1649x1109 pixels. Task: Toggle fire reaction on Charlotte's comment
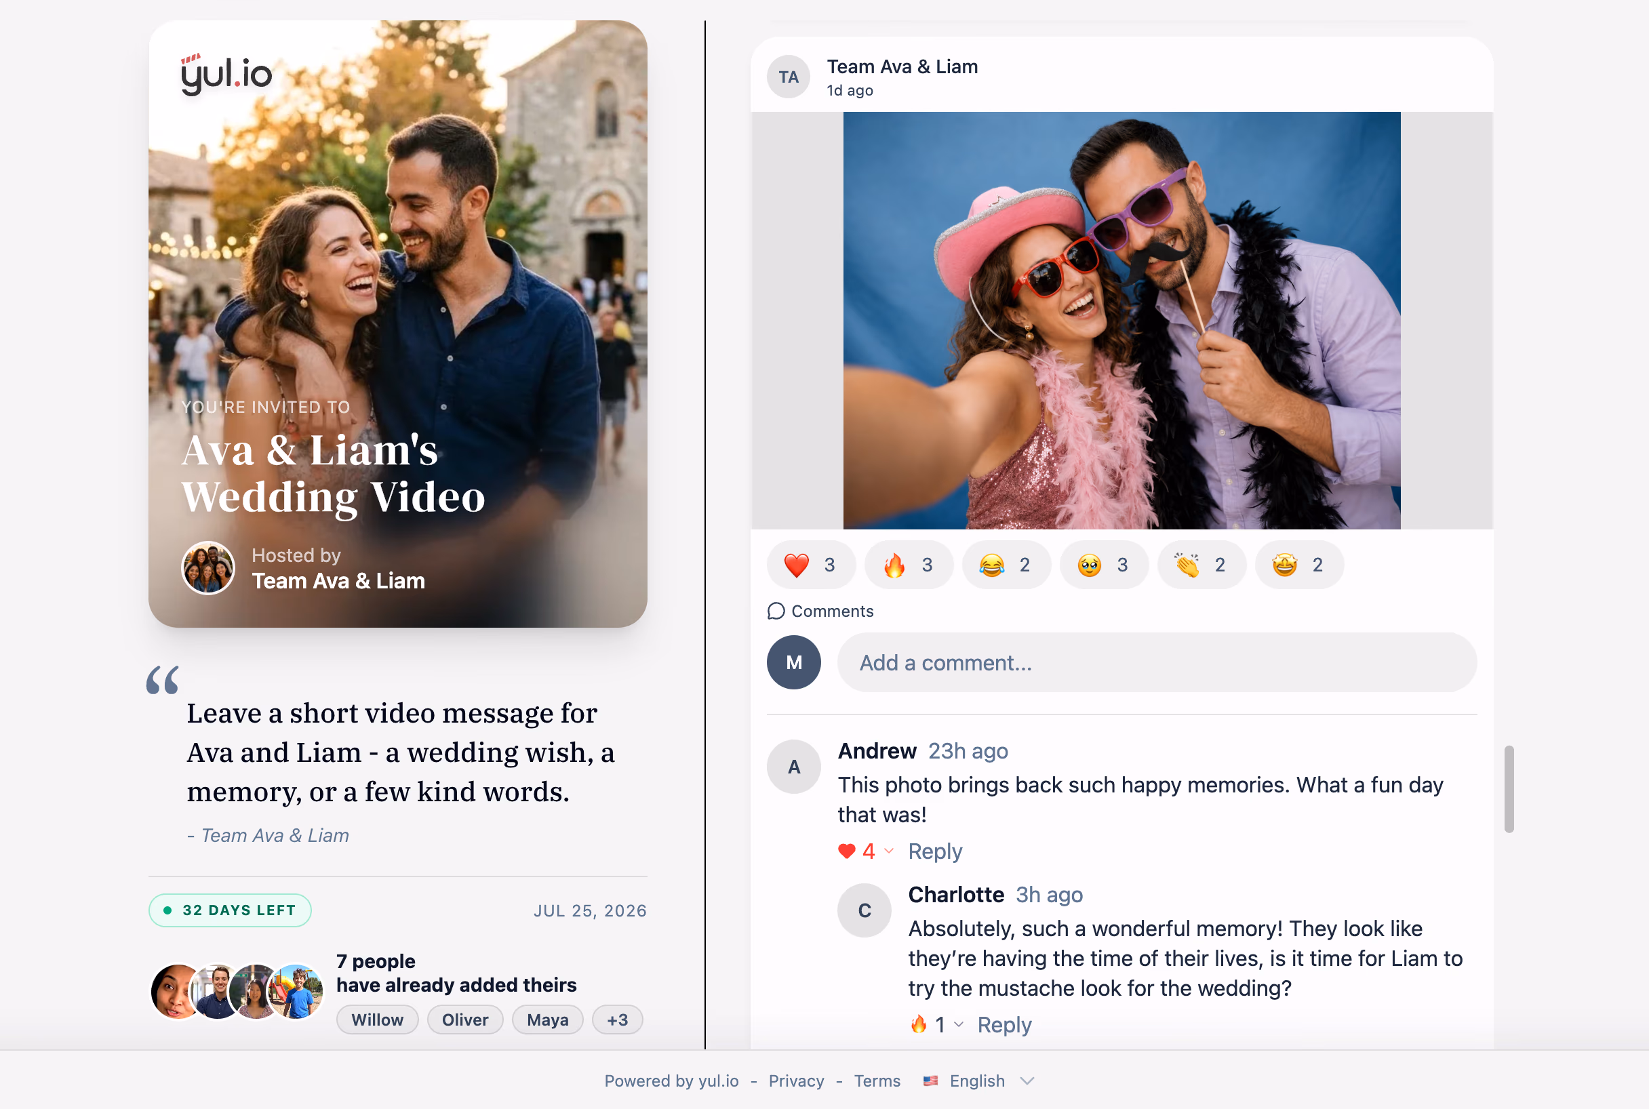pyautogui.click(x=918, y=1024)
